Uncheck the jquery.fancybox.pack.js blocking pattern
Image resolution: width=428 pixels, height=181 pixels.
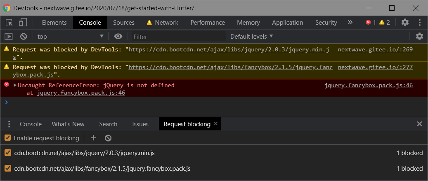8,169
